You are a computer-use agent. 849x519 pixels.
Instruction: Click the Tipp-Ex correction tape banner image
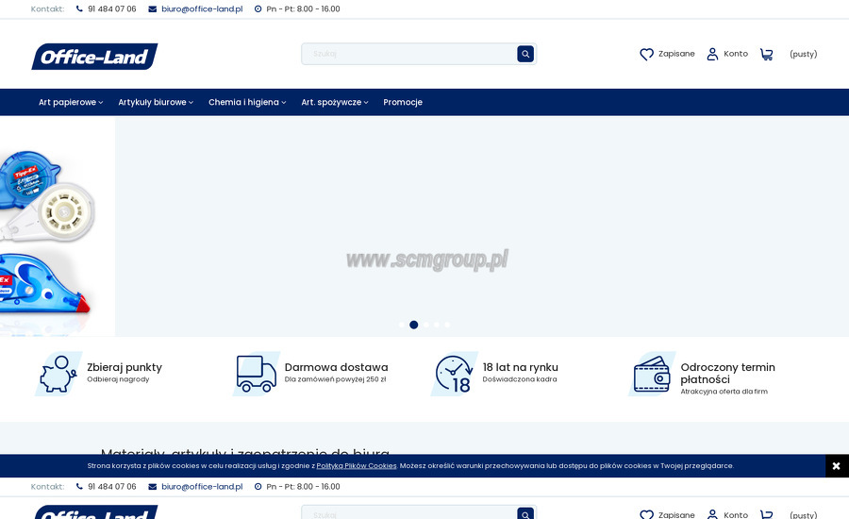[58, 227]
